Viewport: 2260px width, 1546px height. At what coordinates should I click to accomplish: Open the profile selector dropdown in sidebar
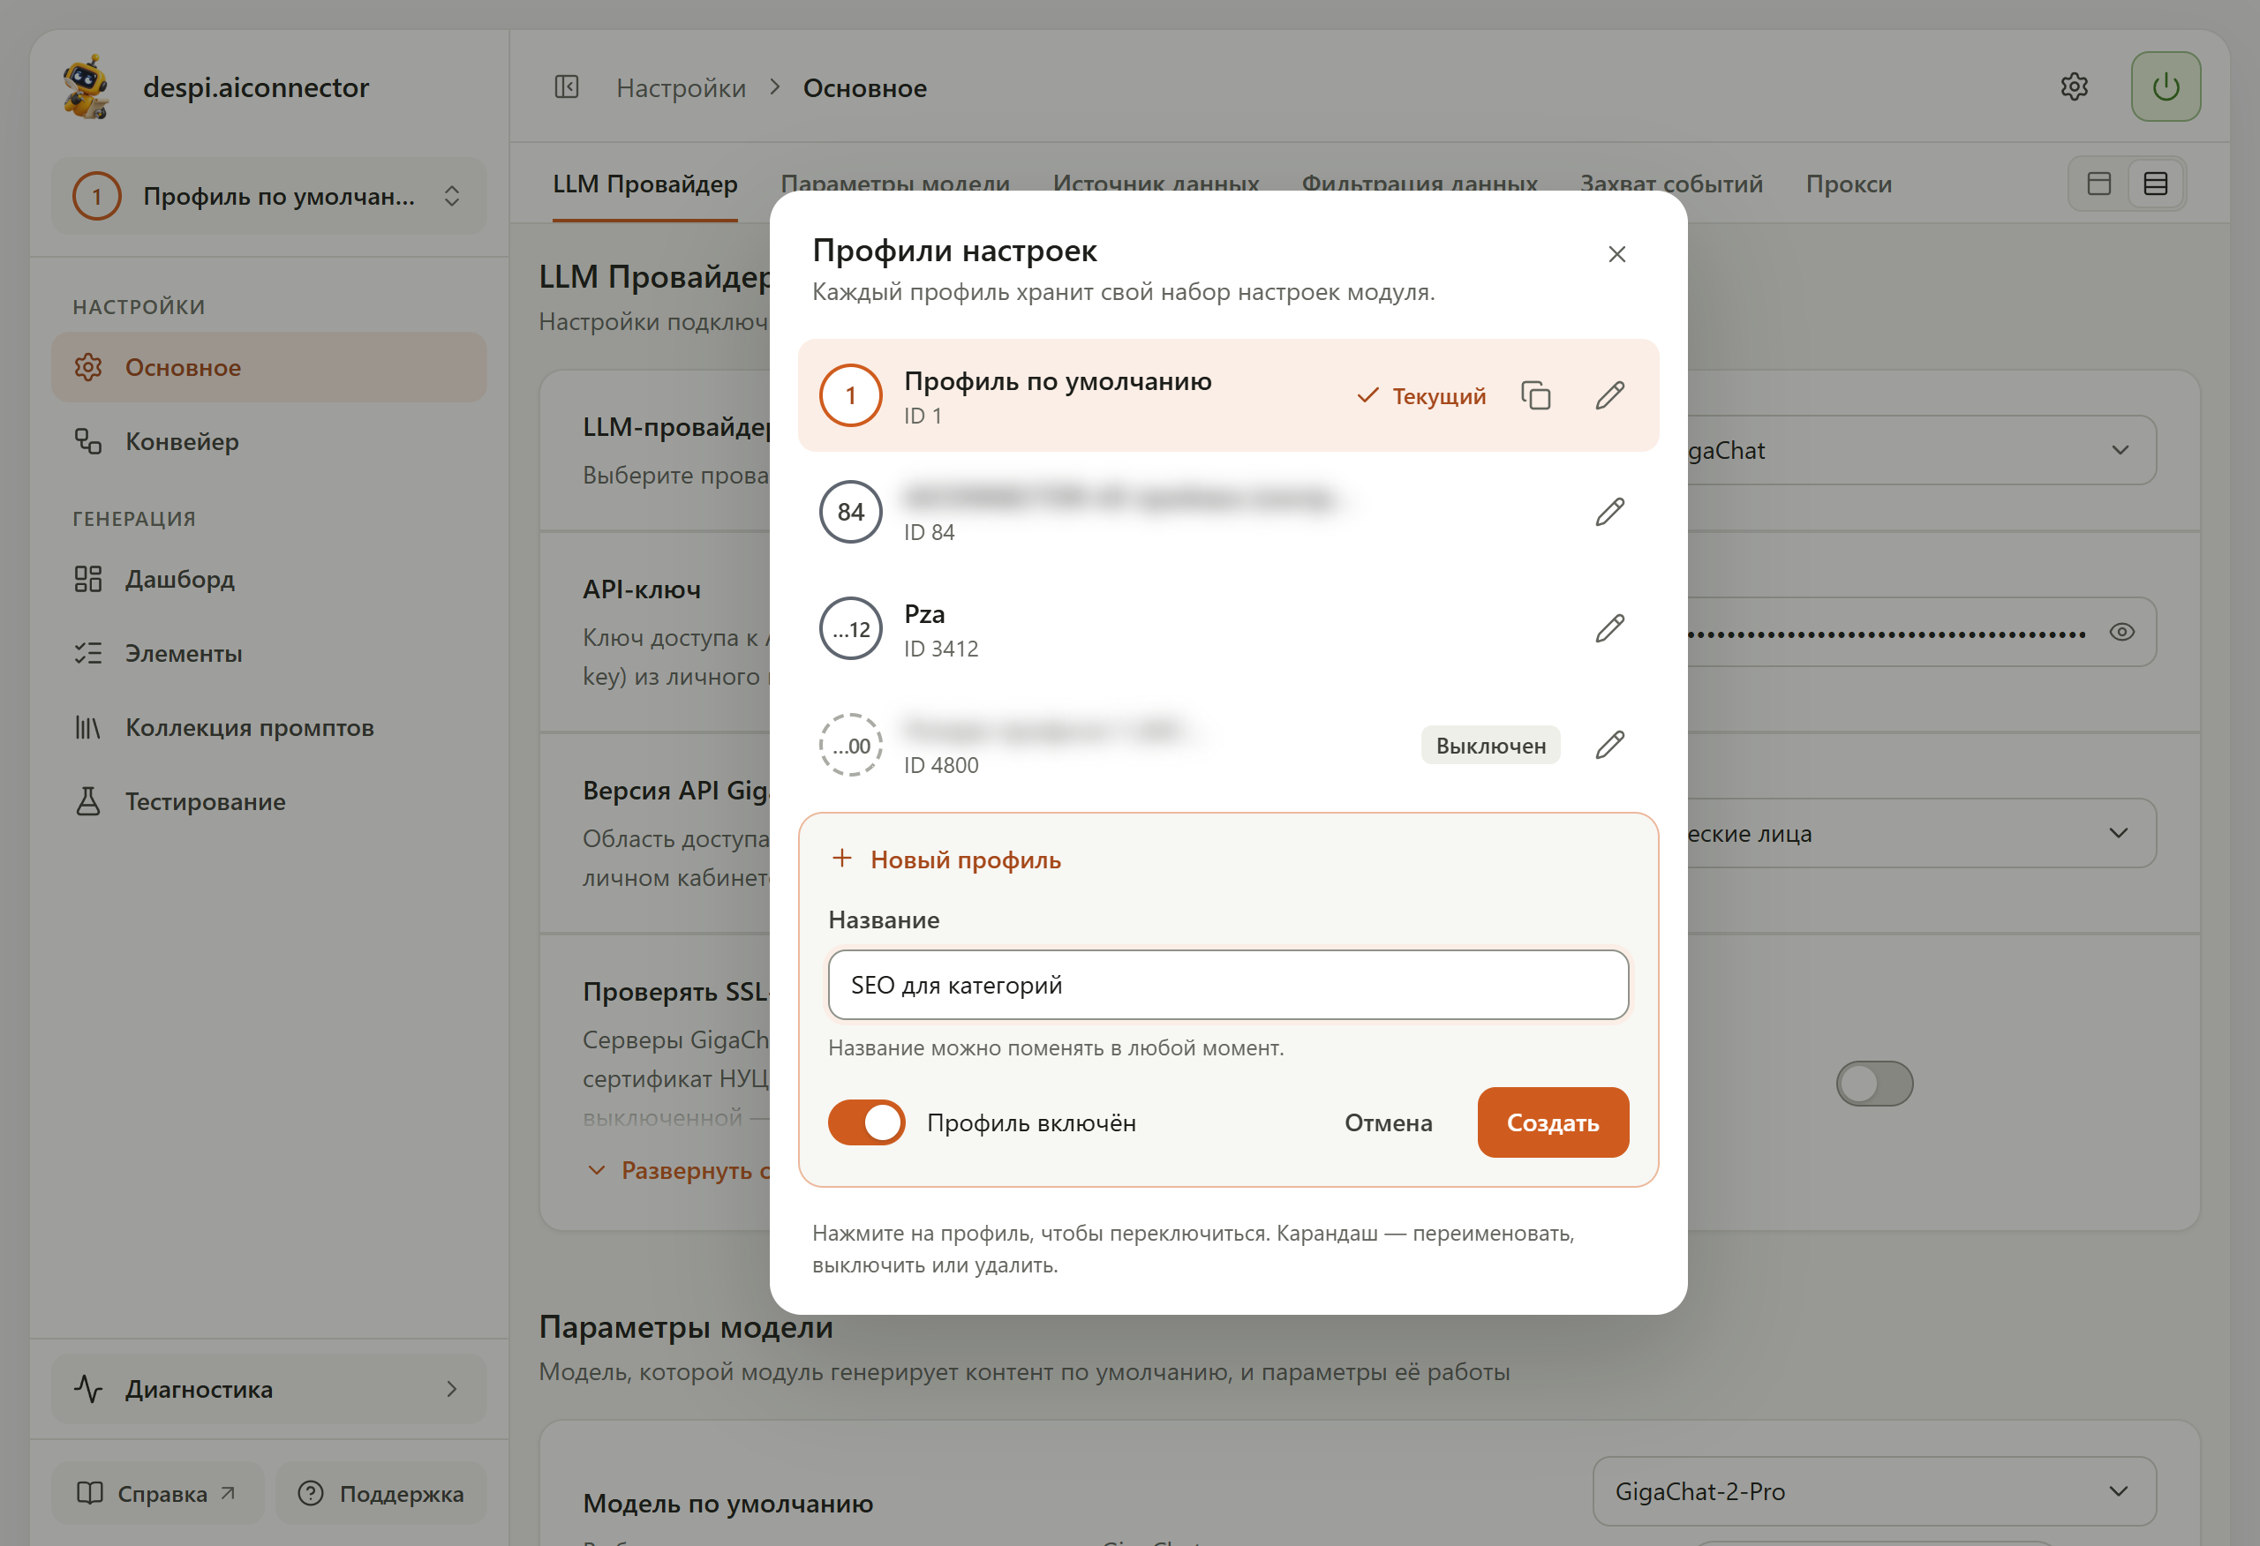pyautogui.click(x=269, y=197)
